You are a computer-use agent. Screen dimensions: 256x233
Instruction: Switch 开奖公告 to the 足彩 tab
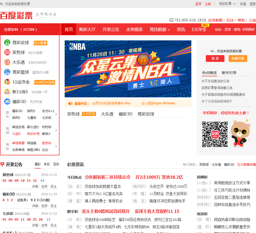click(56, 164)
